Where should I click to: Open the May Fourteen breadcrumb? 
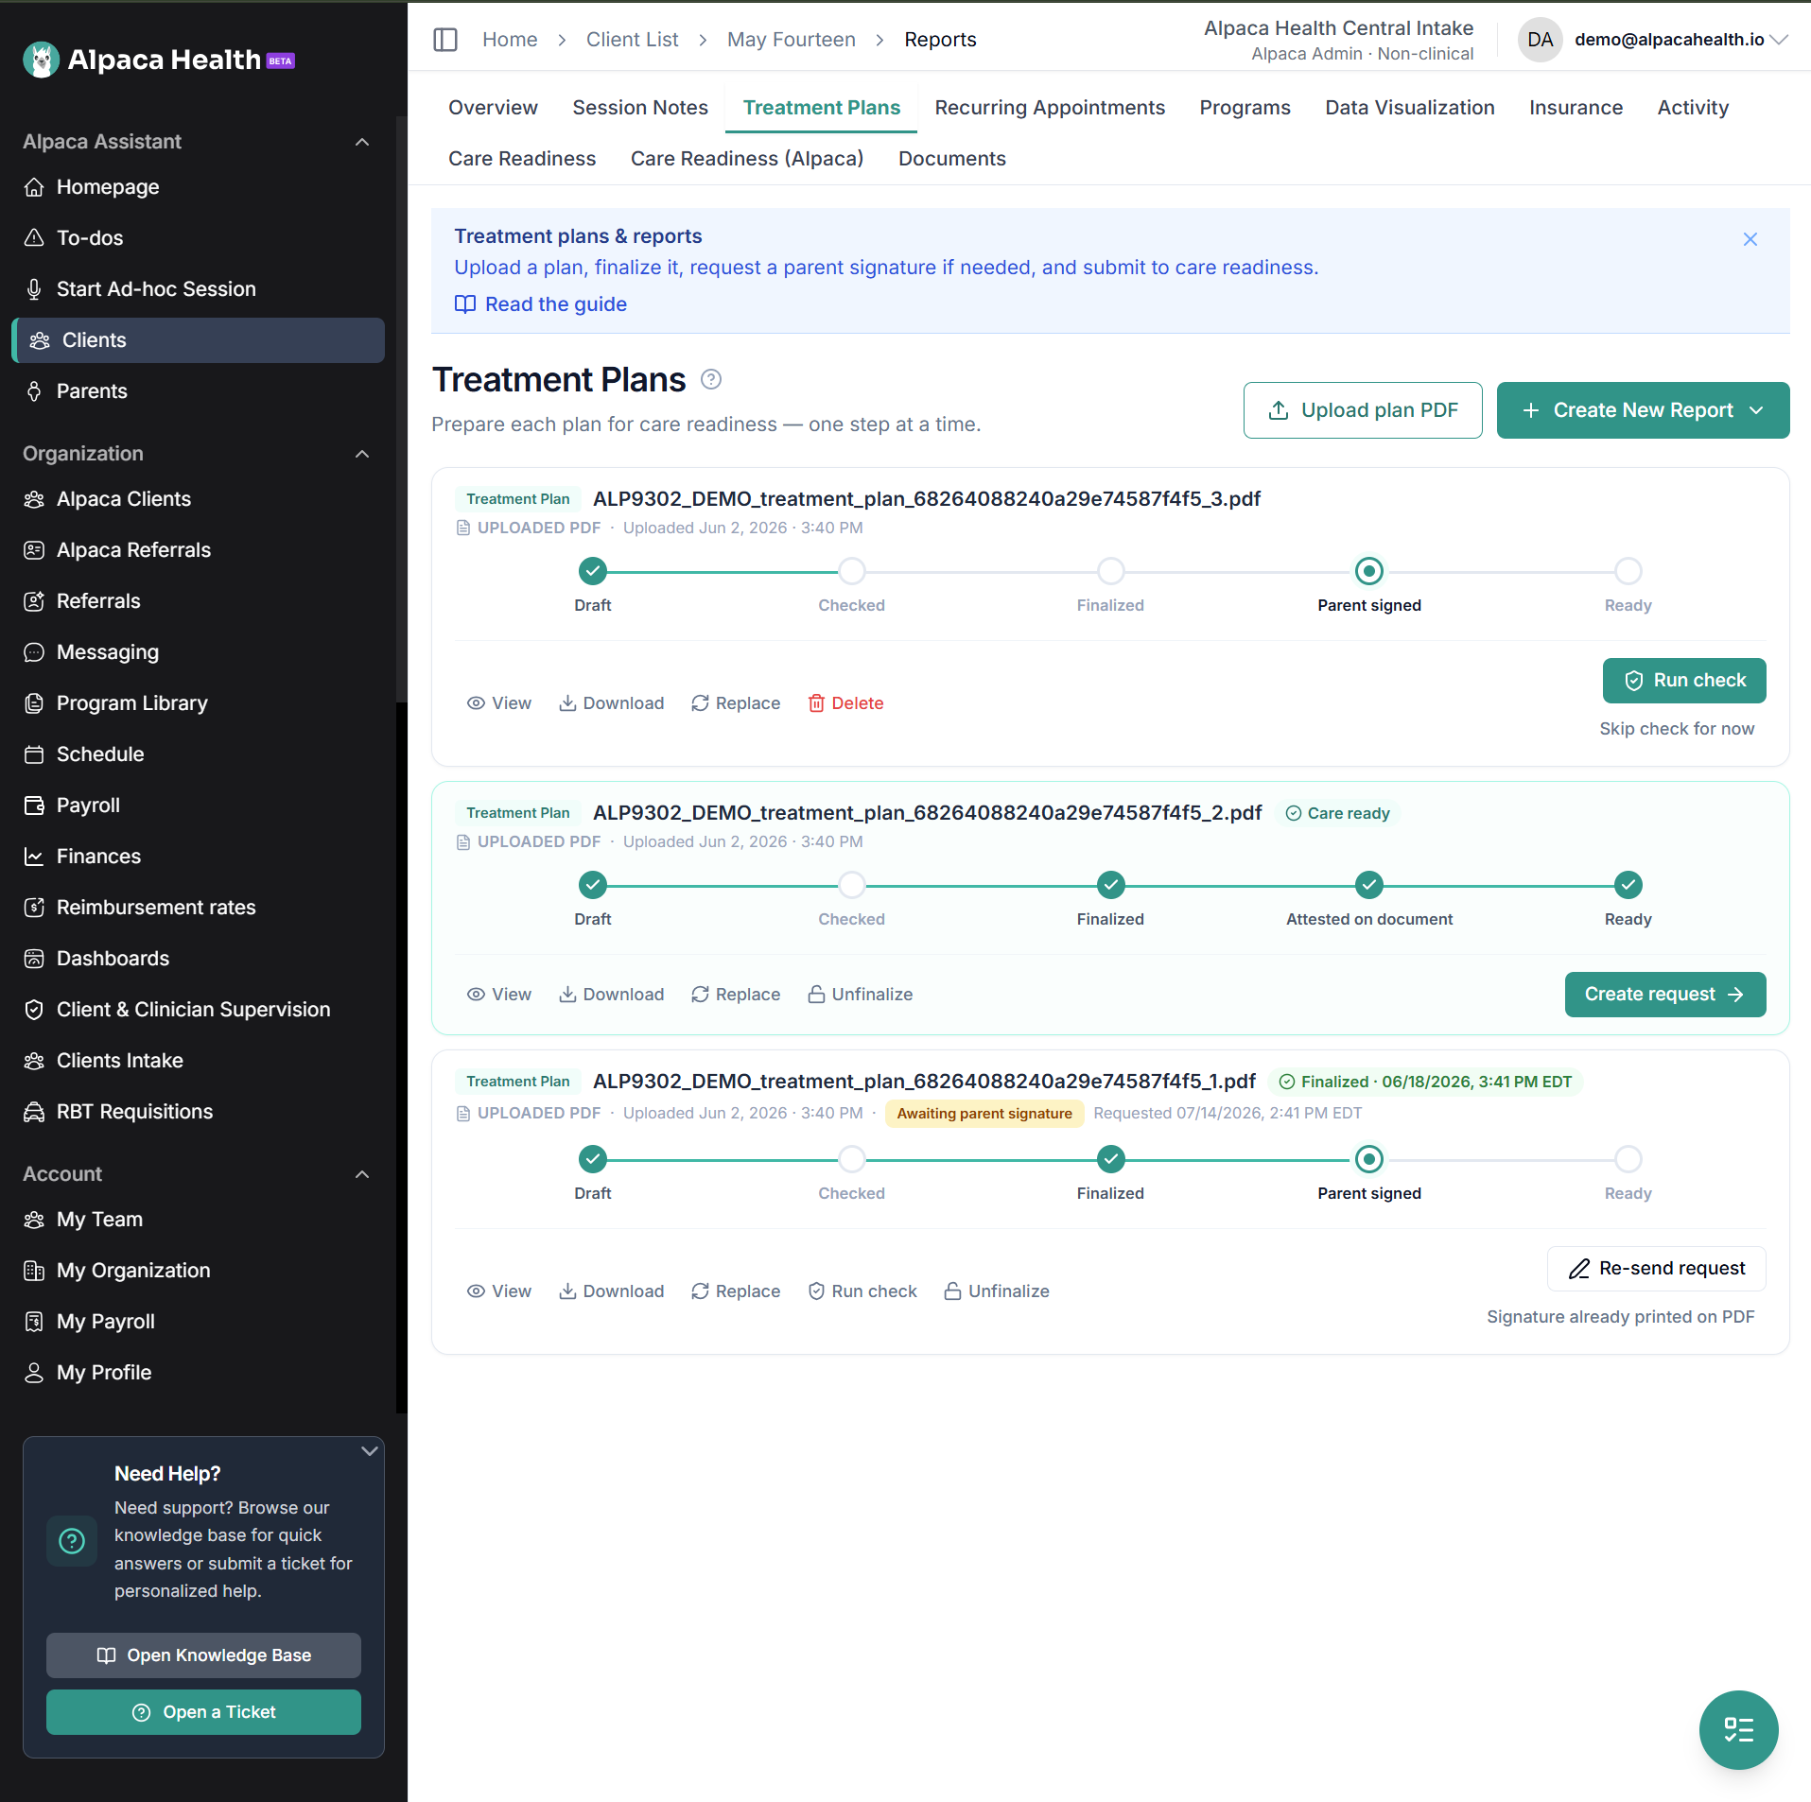click(x=792, y=40)
